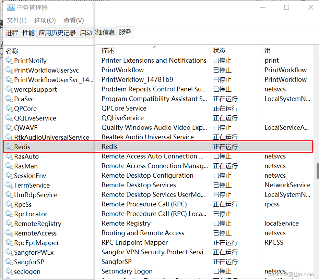This screenshot has height=280, width=319.
Task: Click Remote Procedure Call (RPC) description
Action: (x=144, y=204)
